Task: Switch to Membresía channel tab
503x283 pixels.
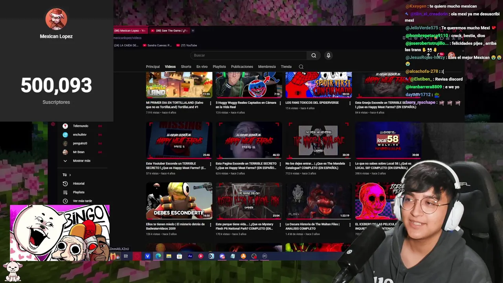Action: [x=267, y=67]
